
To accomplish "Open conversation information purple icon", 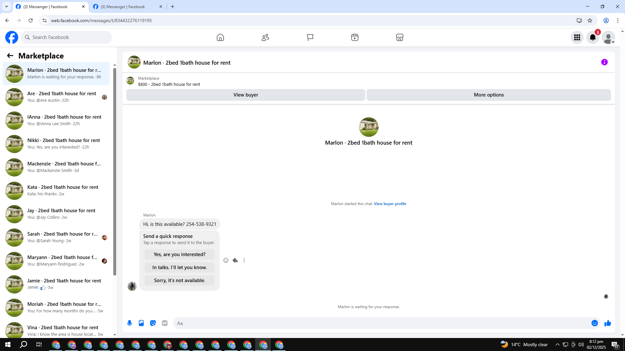I will click(604, 62).
